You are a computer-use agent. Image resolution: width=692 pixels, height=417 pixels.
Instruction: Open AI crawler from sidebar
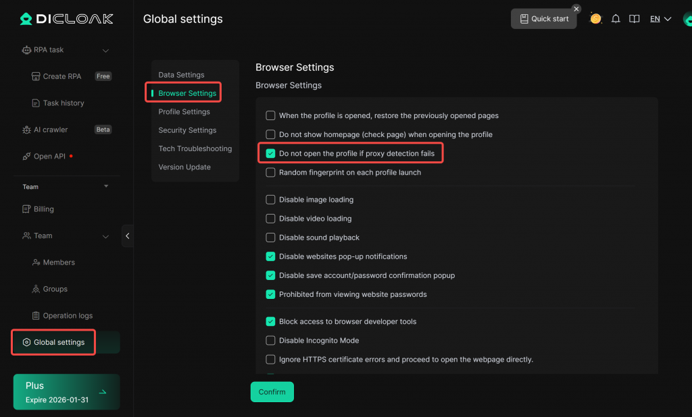pos(51,130)
